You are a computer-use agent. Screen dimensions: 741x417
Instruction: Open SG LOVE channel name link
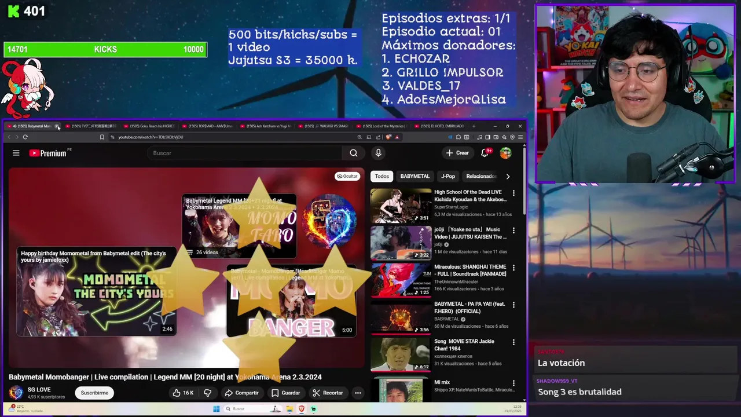click(39, 390)
